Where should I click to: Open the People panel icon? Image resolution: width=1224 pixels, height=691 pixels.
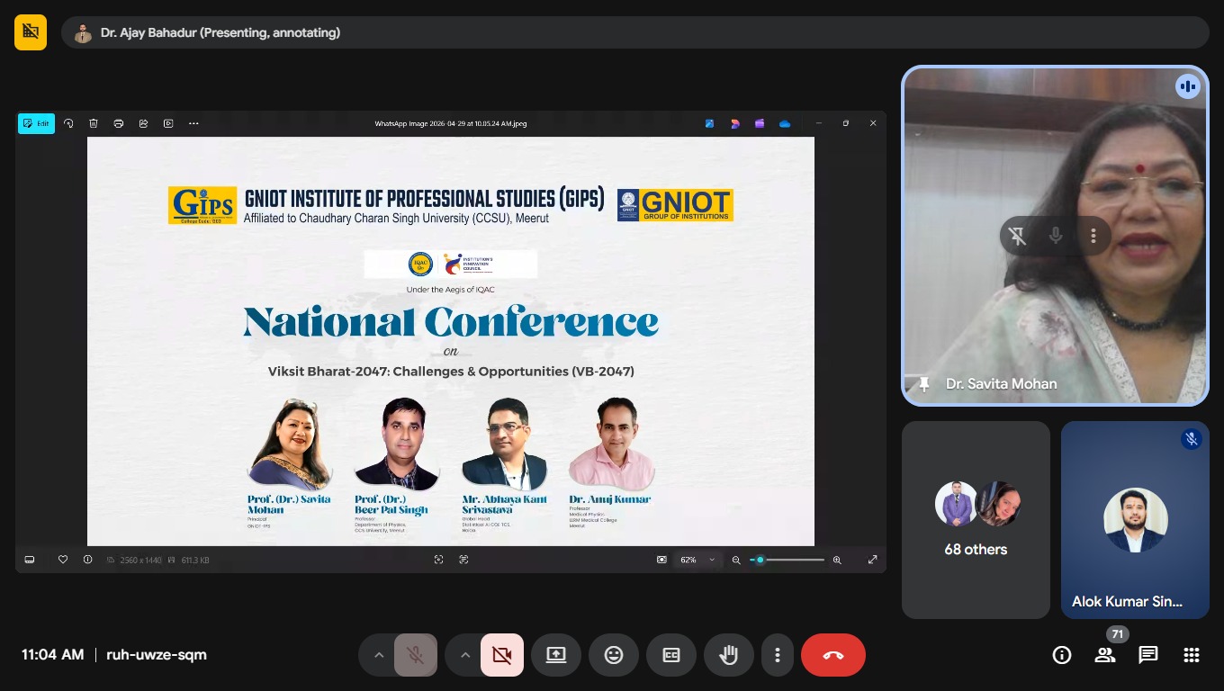point(1105,655)
